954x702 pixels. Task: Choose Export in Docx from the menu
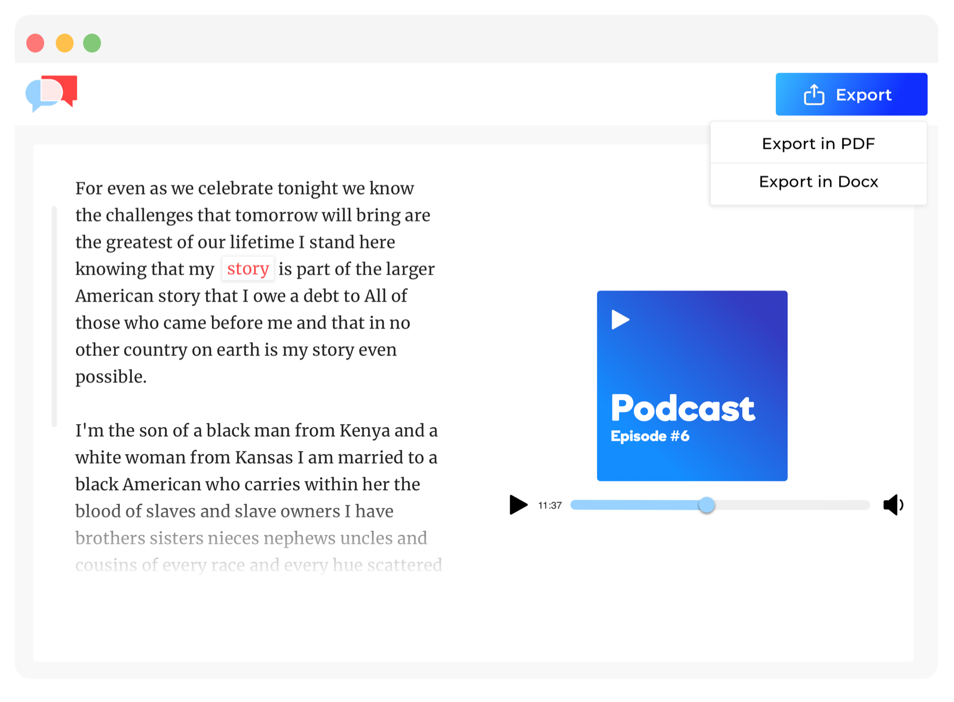coord(818,181)
